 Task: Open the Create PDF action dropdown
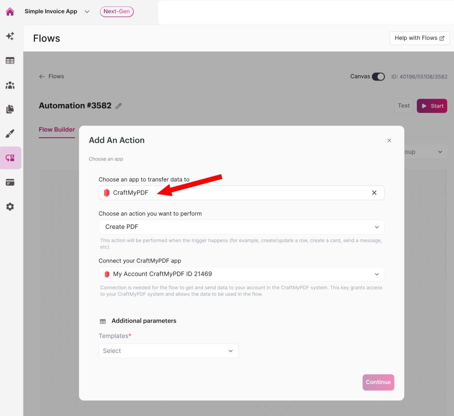pos(242,227)
